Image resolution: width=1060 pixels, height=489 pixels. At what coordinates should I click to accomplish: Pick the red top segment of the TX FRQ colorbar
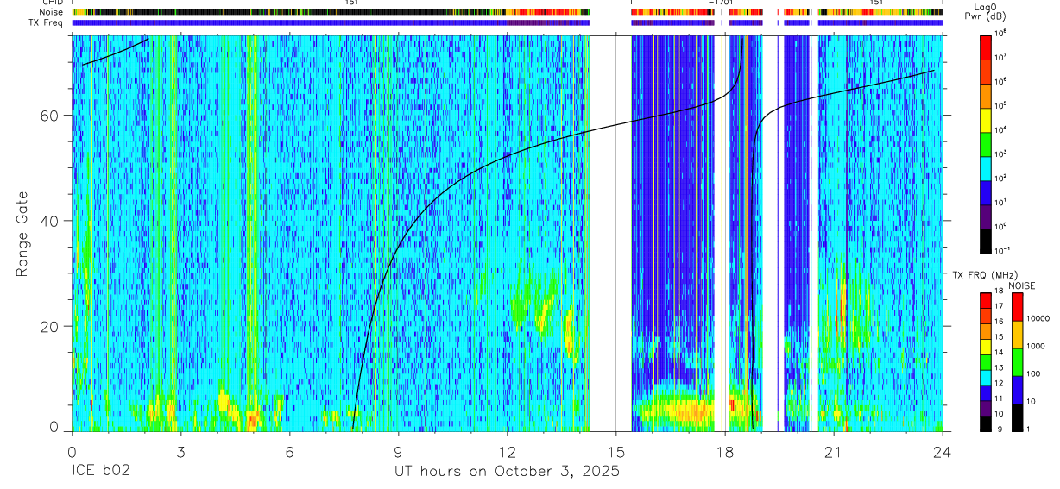(x=987, y=300)
